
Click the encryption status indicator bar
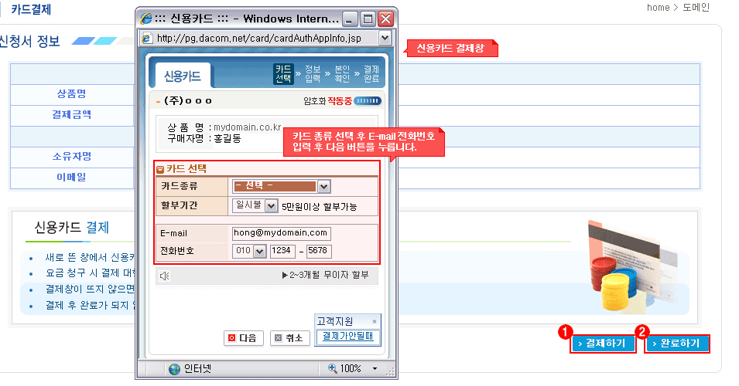[368, 100]
